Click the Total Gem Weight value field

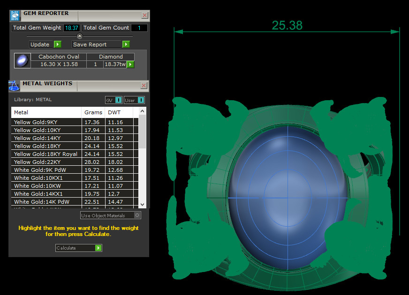tap(72, 28)
